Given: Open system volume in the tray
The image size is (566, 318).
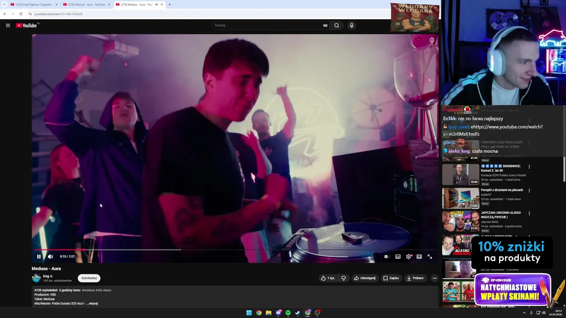Looking at the screenshot, I should click(x=543, y=313).
